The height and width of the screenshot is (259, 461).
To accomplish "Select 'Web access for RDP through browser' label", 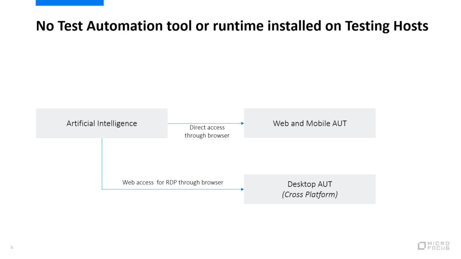I will [x=173, y=182].
